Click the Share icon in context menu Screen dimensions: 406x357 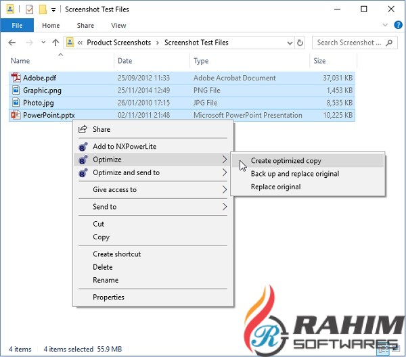[x=83, y=129]
